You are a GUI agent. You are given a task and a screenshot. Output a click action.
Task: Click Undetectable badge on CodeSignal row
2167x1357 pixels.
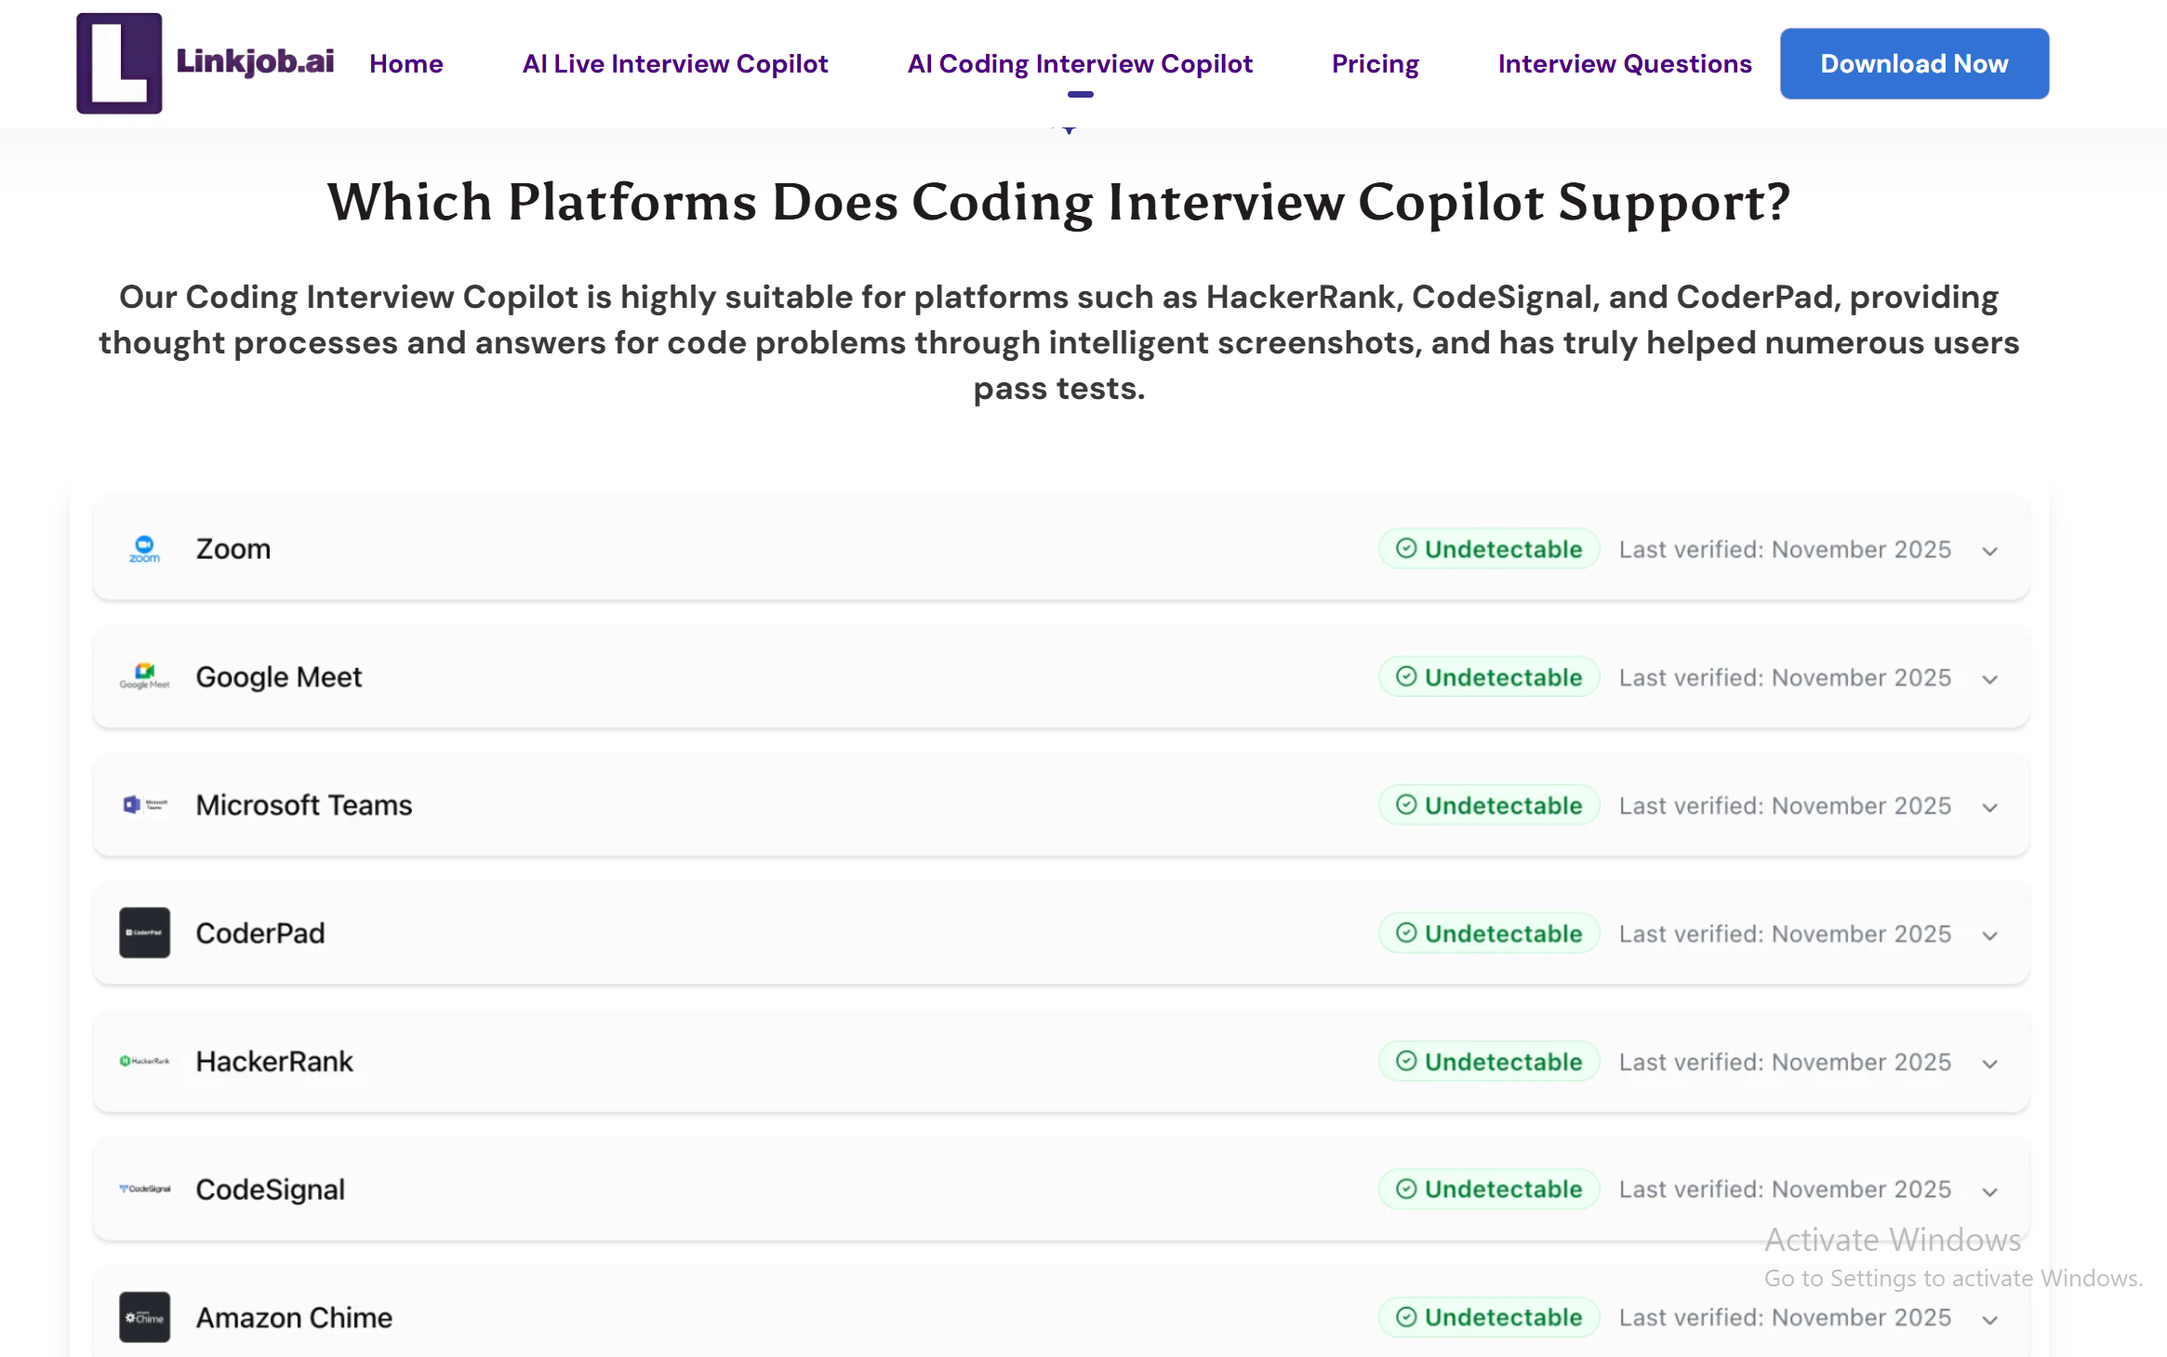pyautogui.click(x=1488, y=1189)
